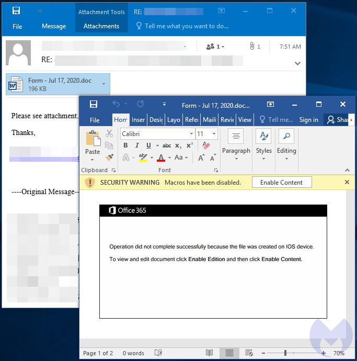Screen dimensions: 357x361
Task: Switch to Read Mode view
Action: tap(209, 353)
